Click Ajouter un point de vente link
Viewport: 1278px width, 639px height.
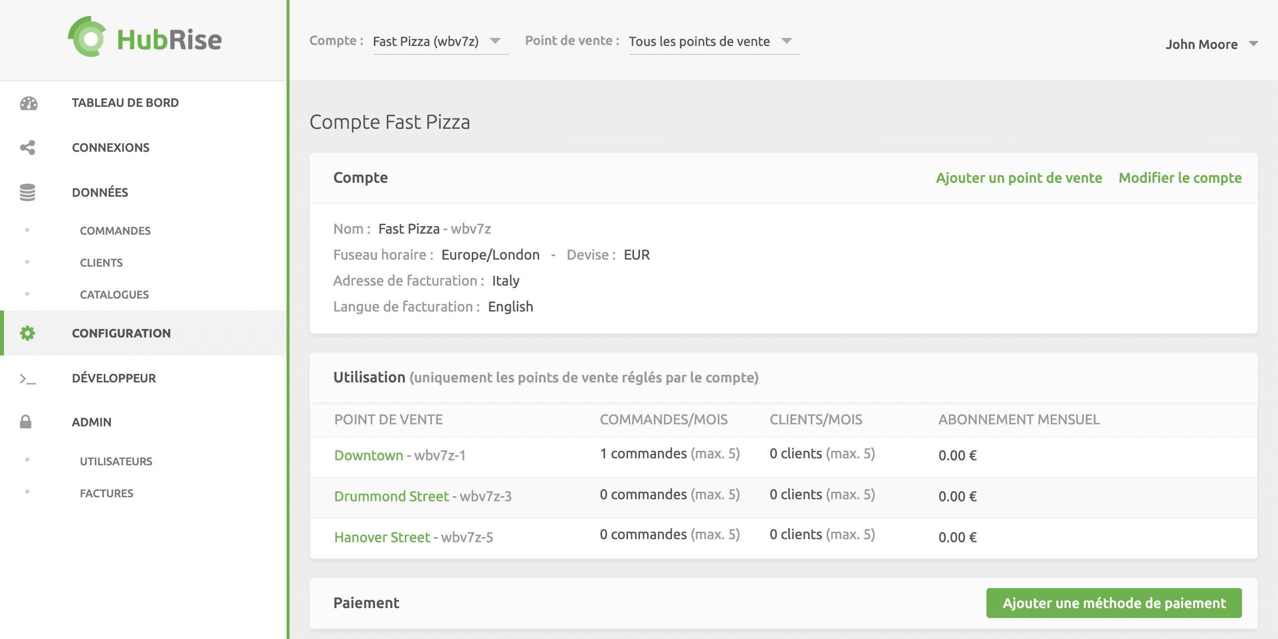(x=1018, y=178)
